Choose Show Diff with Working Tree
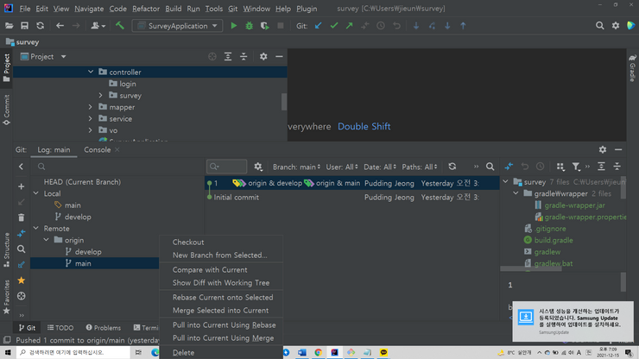The width and height of the screenshot is (639, 359). [221, 283]
